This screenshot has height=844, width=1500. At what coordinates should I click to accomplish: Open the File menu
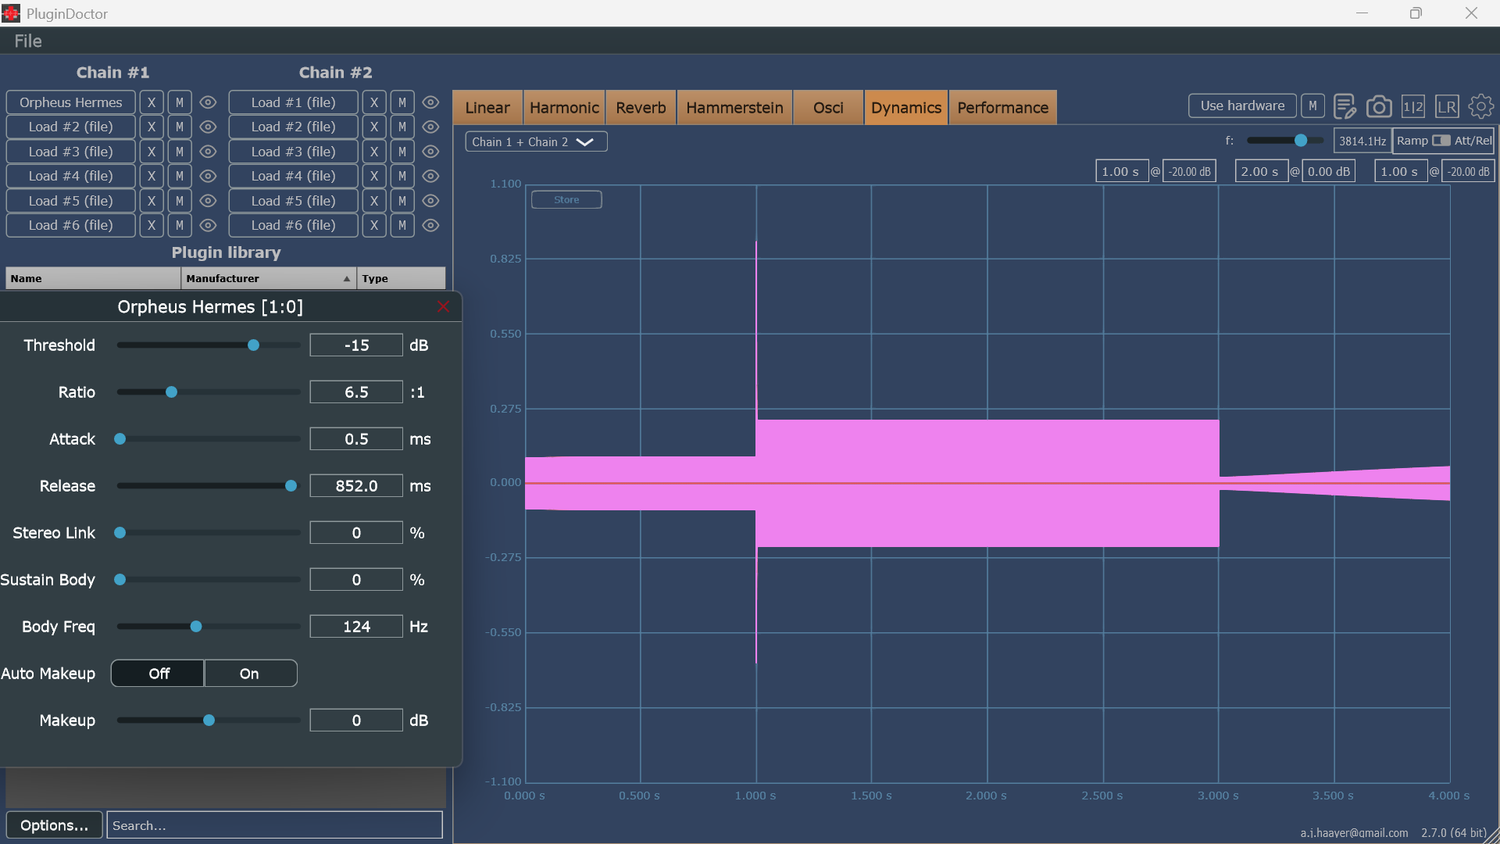28,41
